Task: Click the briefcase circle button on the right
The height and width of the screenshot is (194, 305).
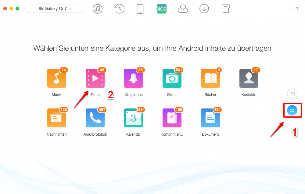Action: tap(292, 94)
